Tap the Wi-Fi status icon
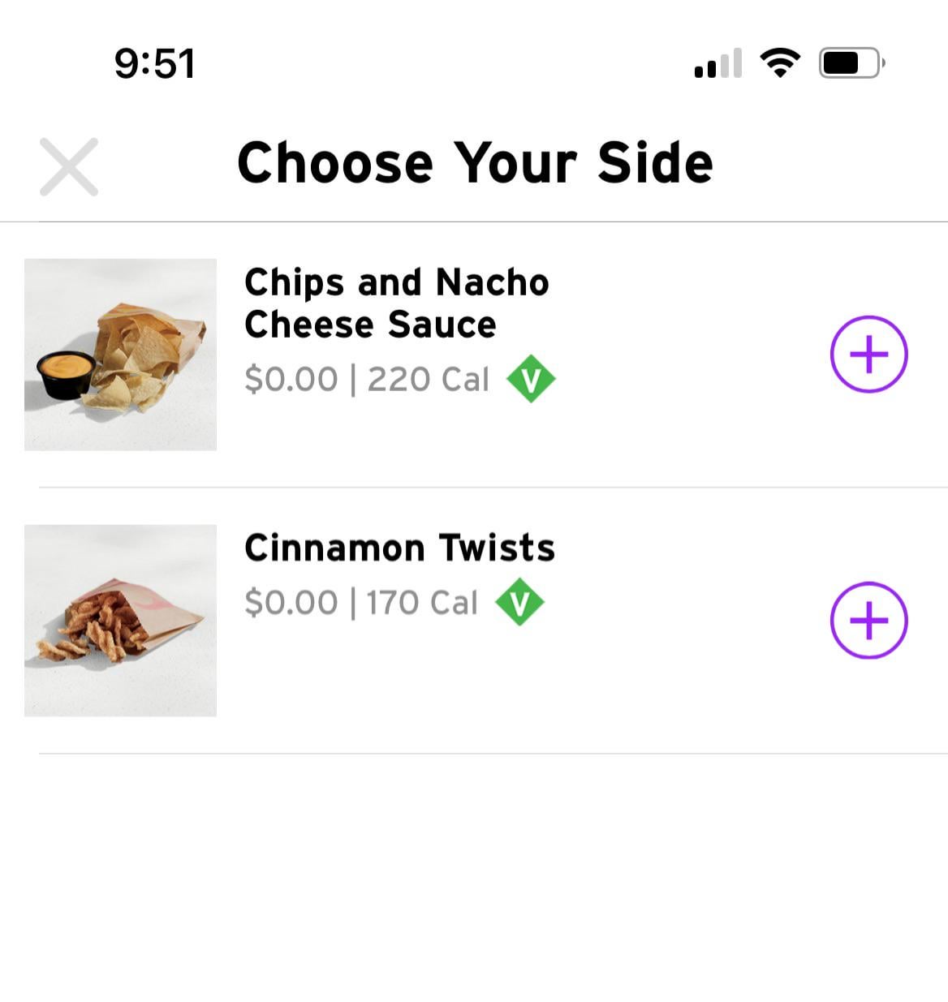 click(x=779, y=62)
